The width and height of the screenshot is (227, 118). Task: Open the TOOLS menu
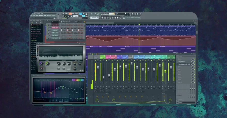[53, 16]
